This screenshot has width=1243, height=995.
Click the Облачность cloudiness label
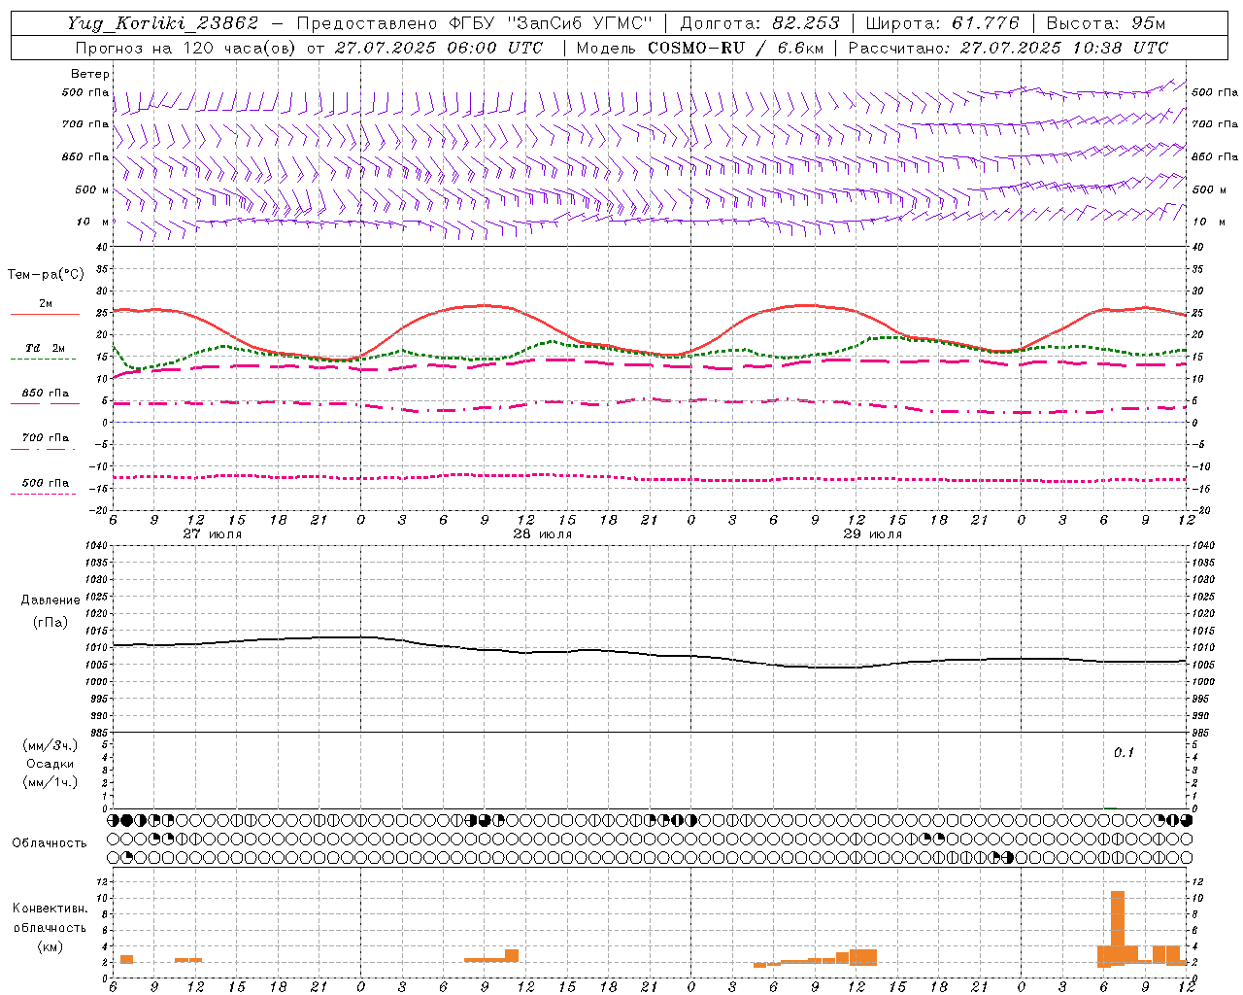point(50,842)
